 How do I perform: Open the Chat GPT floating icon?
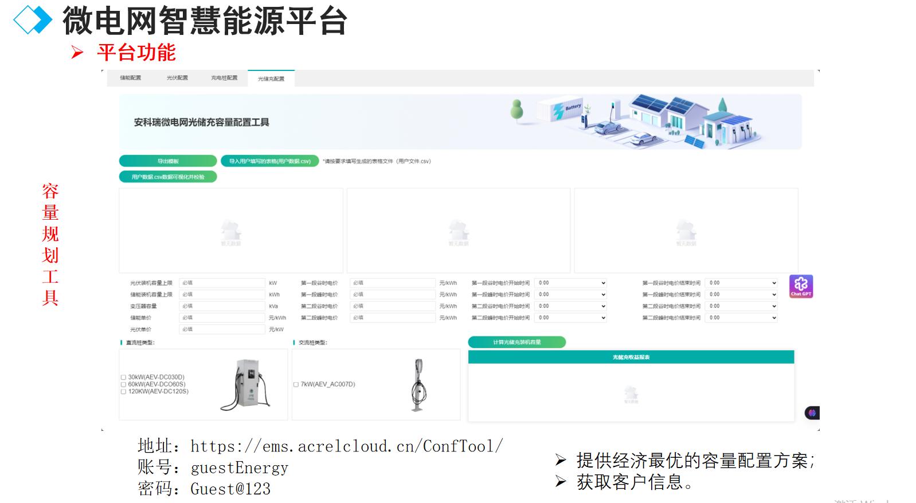(801, 286)
